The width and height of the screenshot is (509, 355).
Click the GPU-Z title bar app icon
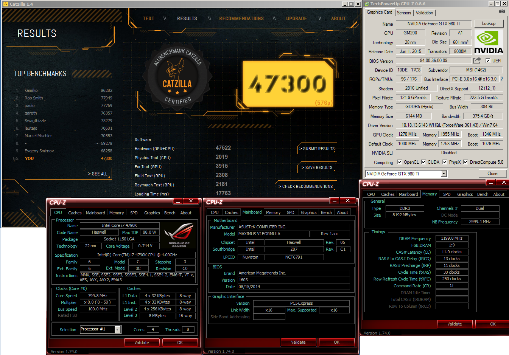click(366, 4)
